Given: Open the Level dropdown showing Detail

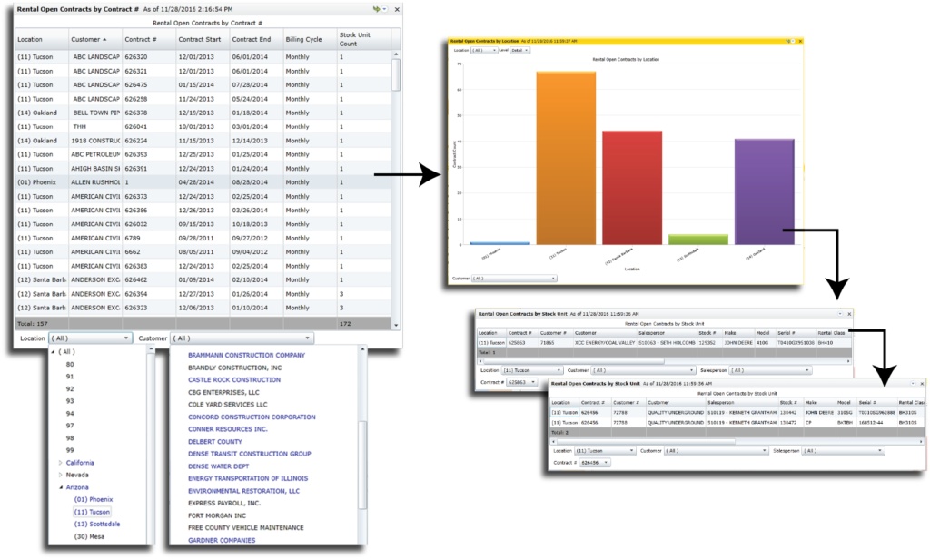Looking at the screenshot, I should coord(519,51).
